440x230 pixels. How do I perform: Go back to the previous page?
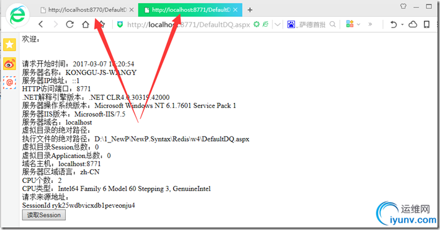pos(41,24)
